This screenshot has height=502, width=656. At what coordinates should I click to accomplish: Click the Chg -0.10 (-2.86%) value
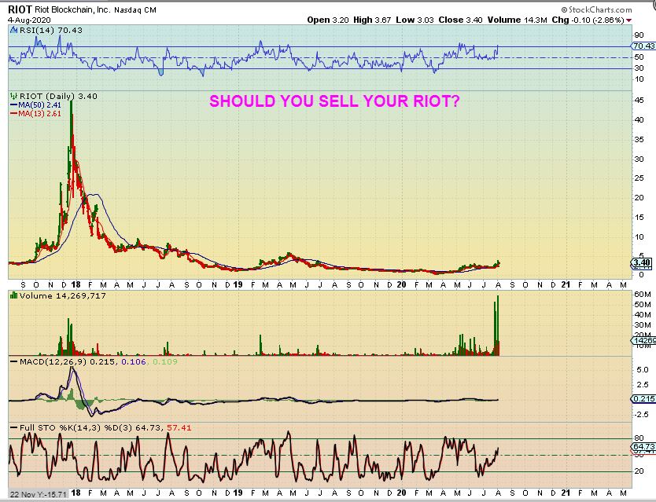(588, 20)
